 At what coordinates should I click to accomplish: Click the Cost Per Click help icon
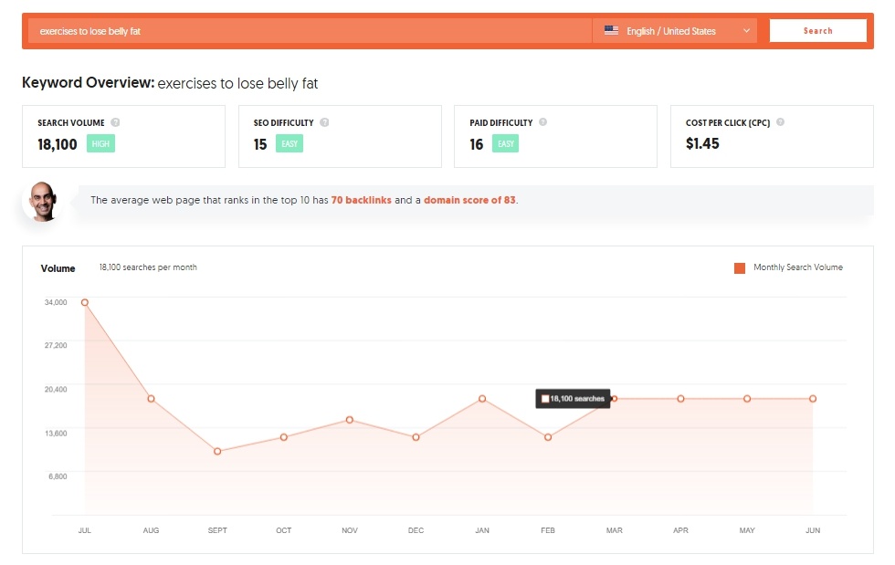pyautogui.click(x=780, y=121)
